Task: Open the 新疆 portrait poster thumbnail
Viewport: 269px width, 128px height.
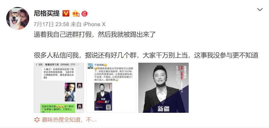Action: 163,88
